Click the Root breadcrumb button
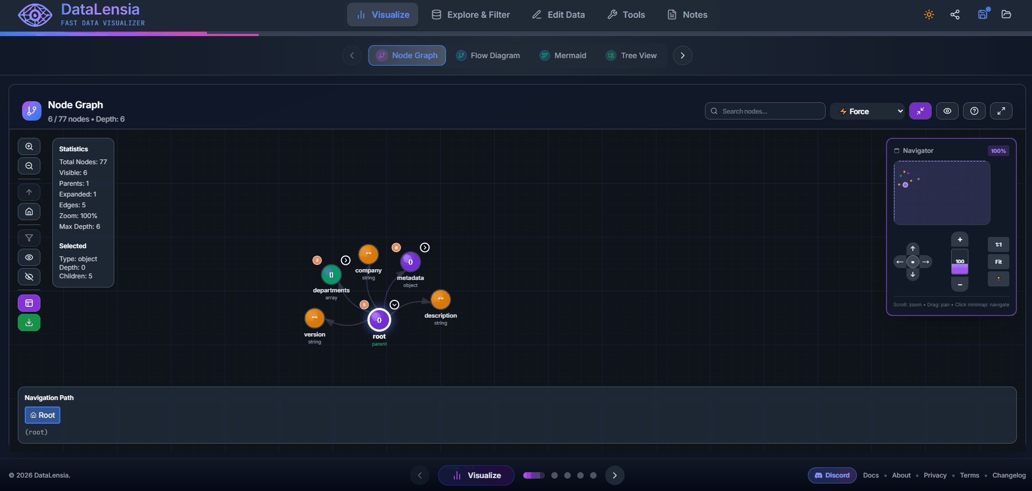 (43, 415)
